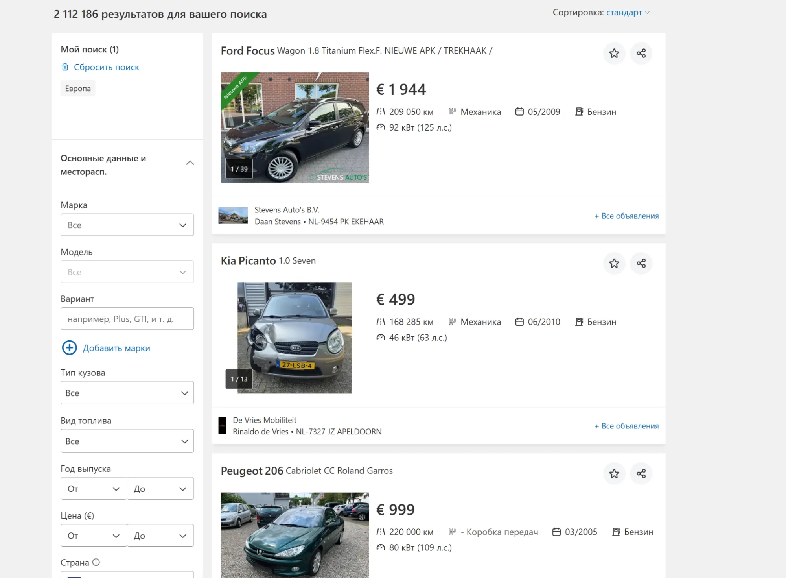Click the Сбросить поиск link
Screen dimensions: 786x578
(107, 67)
